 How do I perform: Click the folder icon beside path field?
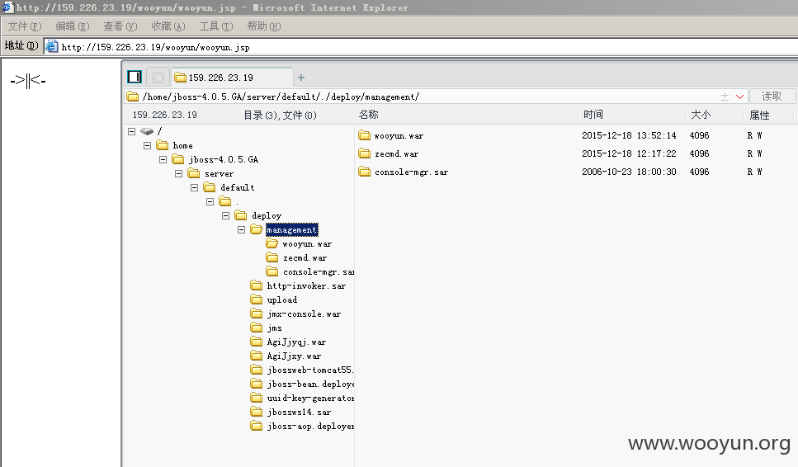tap(132, 97)
